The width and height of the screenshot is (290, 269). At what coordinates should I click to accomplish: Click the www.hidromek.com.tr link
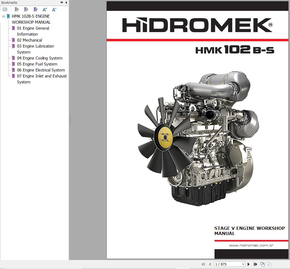click(251, 245)
